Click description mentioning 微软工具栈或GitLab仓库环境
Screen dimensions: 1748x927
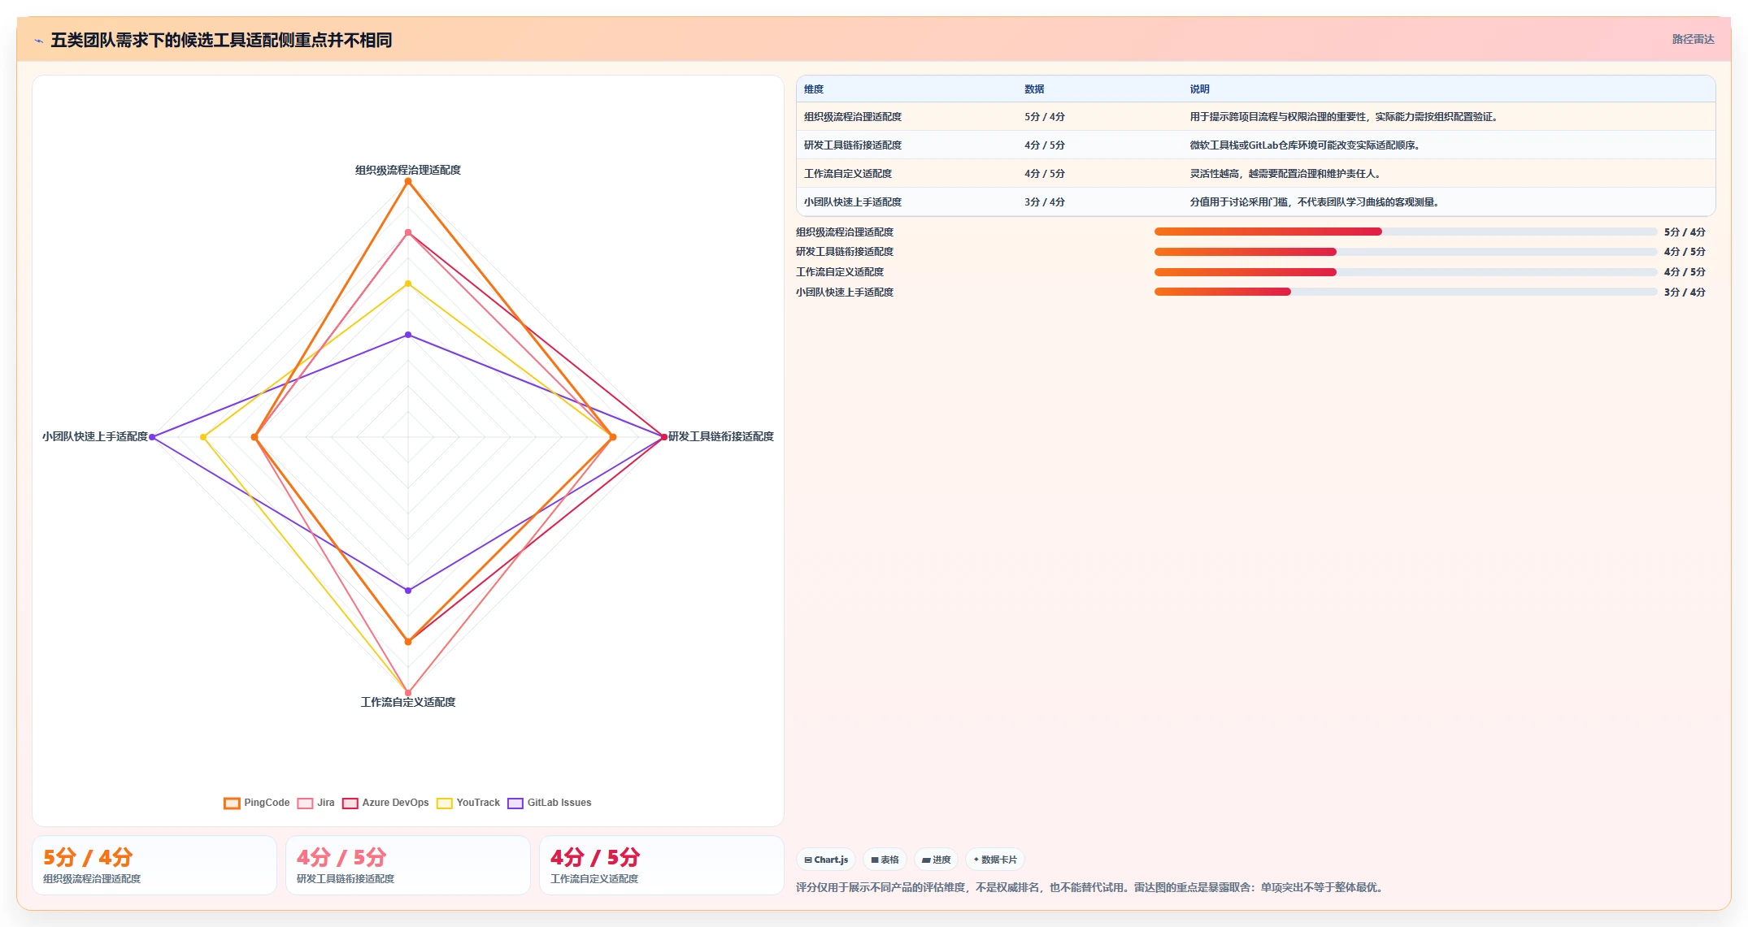click(x=1306, y=145)
